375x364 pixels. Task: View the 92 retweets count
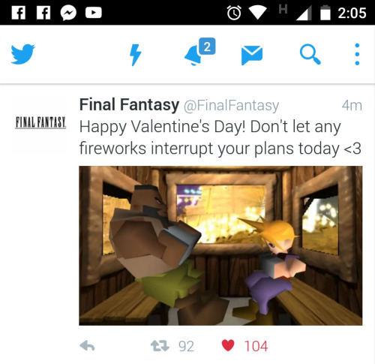coord(186,346)
